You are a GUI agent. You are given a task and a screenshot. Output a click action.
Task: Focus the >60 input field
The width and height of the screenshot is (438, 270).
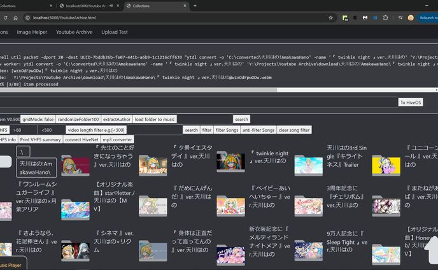[24, 130]
